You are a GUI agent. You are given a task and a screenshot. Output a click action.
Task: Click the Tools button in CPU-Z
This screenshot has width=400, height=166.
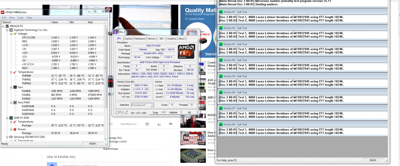click(x=155, y=113)
